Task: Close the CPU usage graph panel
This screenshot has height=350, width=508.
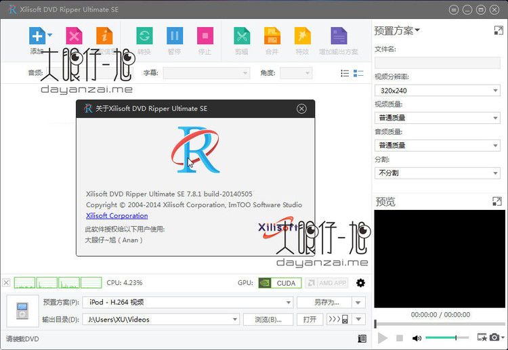Action: (x=6, y=283)
